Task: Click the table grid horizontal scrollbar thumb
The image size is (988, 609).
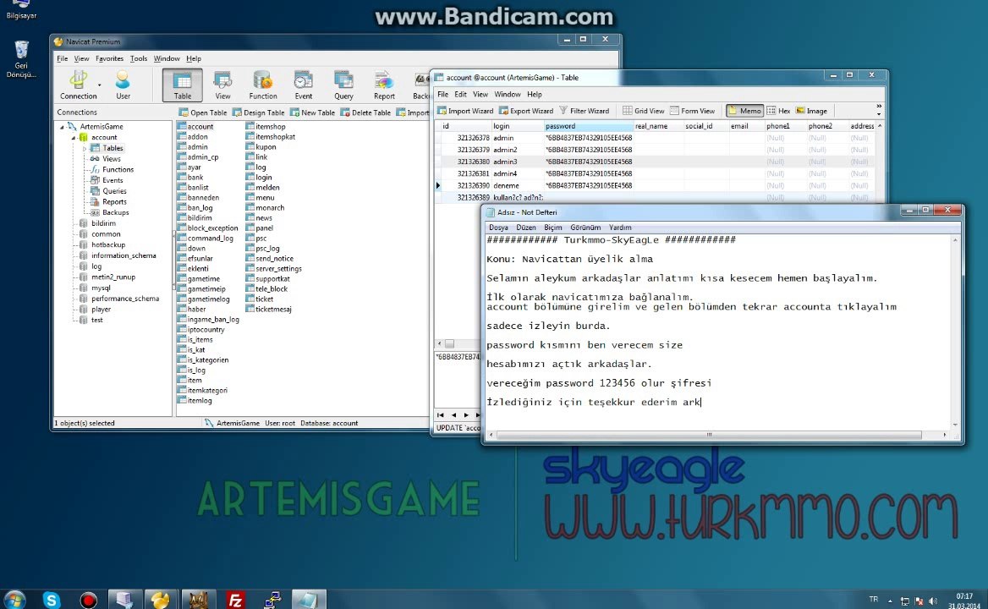Action: 450,344
